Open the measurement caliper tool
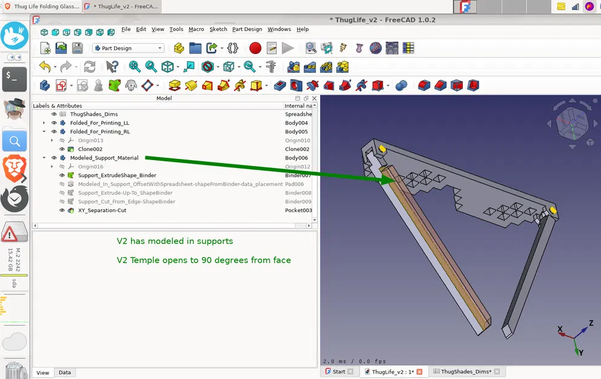The width and height of the screenshot is (601, 379). point(270,67)
